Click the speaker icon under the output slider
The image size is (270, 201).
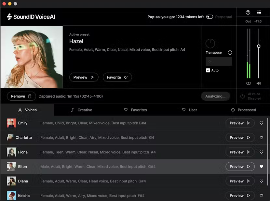tap(259, 83)
